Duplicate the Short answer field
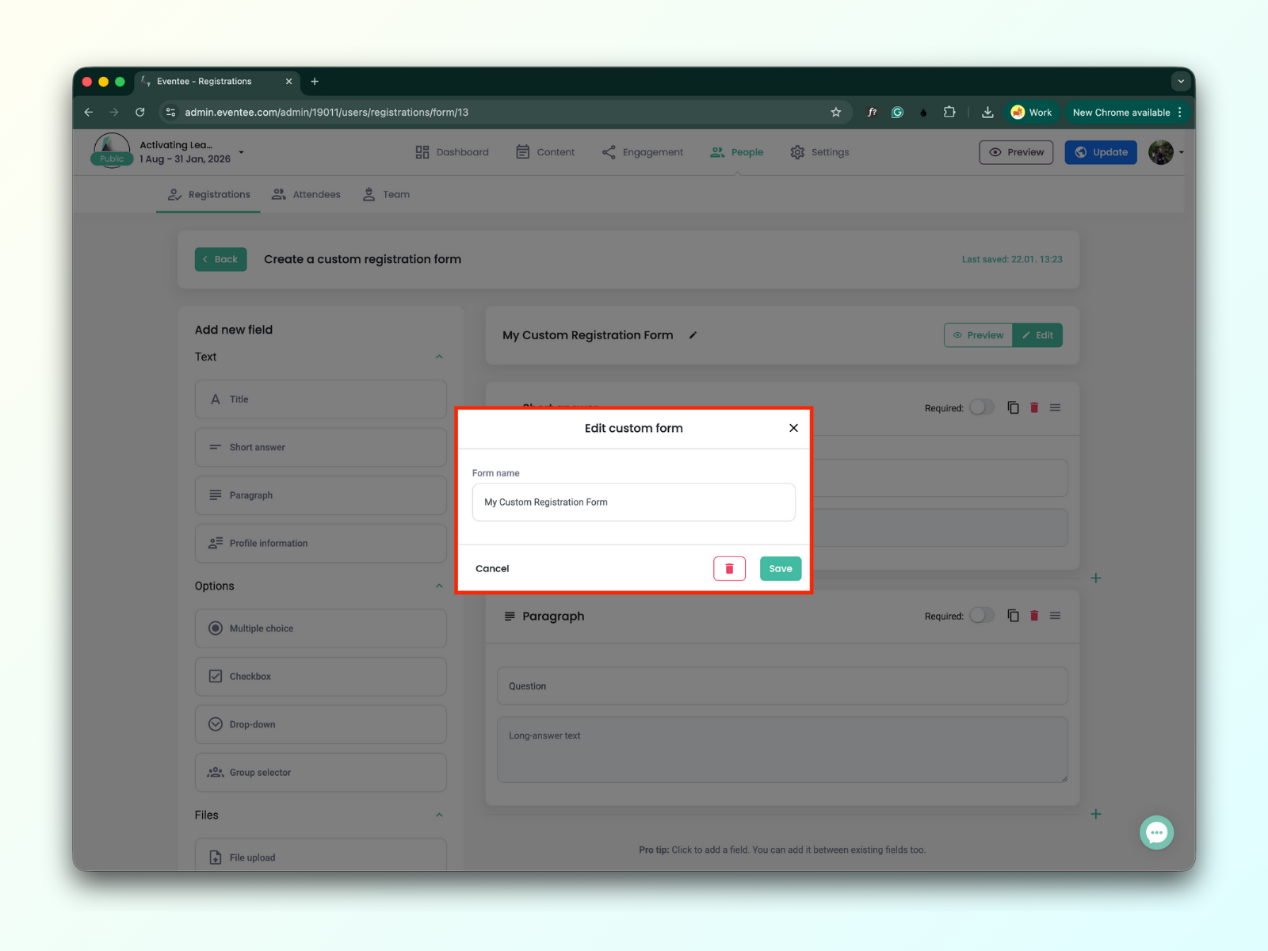The height and width of the screenshot is (951, 1268). 1013,407
